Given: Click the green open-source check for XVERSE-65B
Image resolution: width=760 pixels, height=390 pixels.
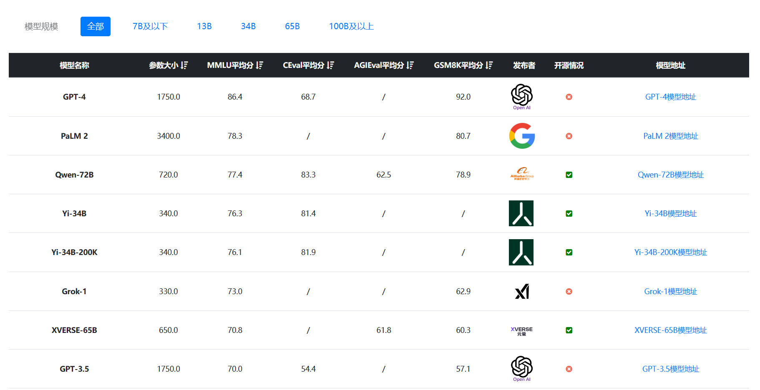Looking at the screenshot, I should [569, 330].
